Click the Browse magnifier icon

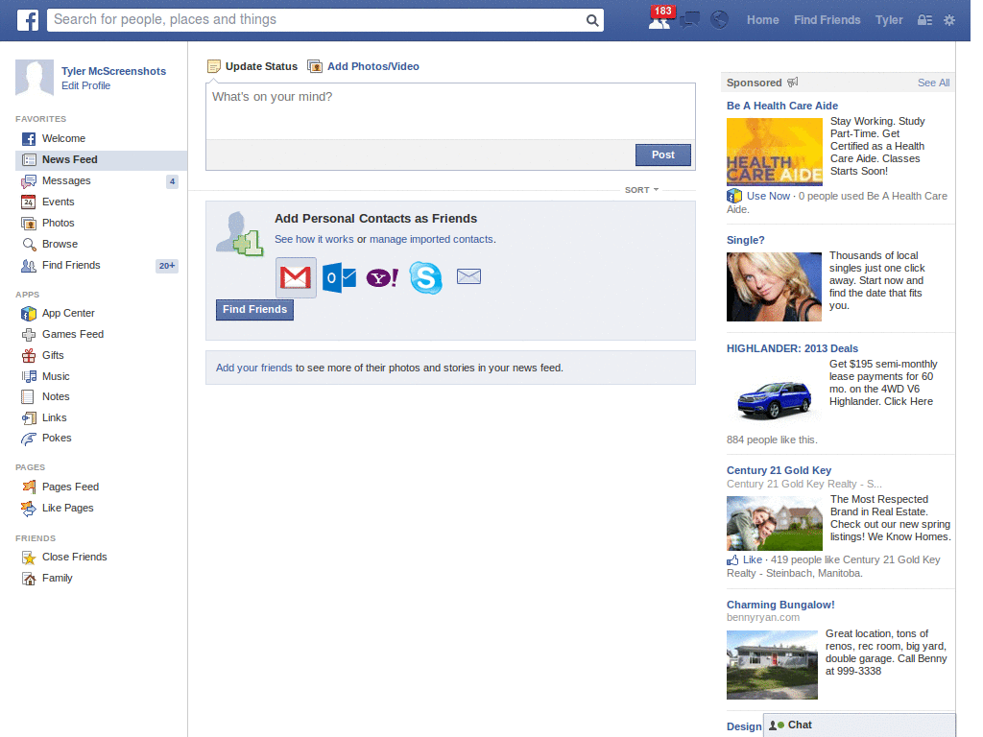pos(28,245)
